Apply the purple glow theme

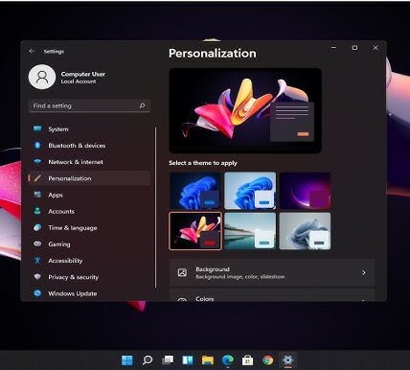pyautogui.click(x=305, y=191)
